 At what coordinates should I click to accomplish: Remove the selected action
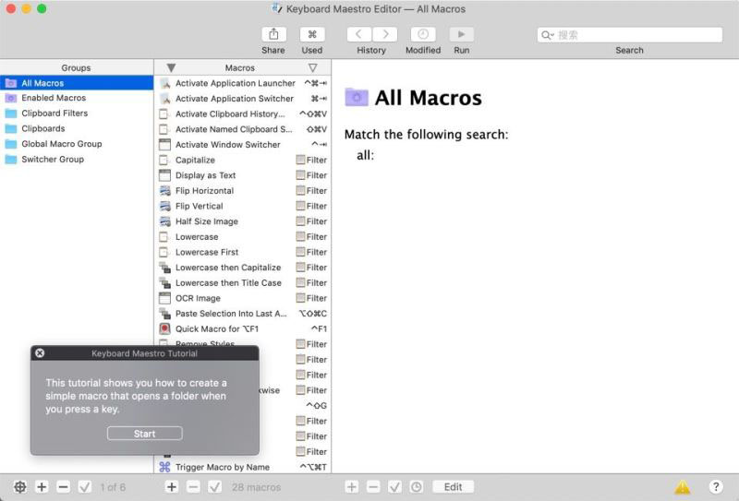tap(373, 487)
